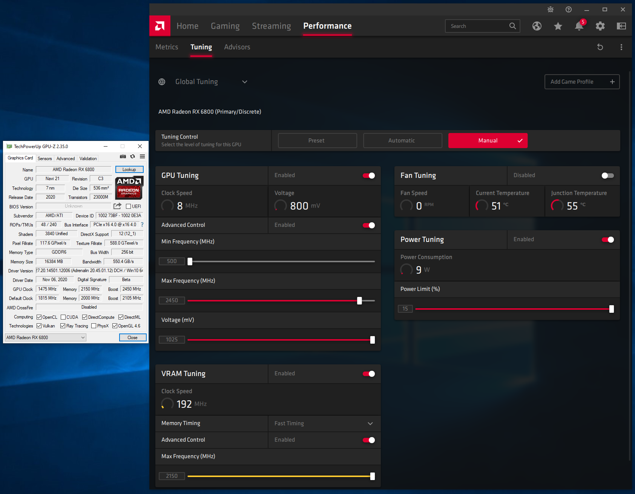
Task: Toggle the PhysX checkbox in GPU-Z
Action: tap(94, 326)
